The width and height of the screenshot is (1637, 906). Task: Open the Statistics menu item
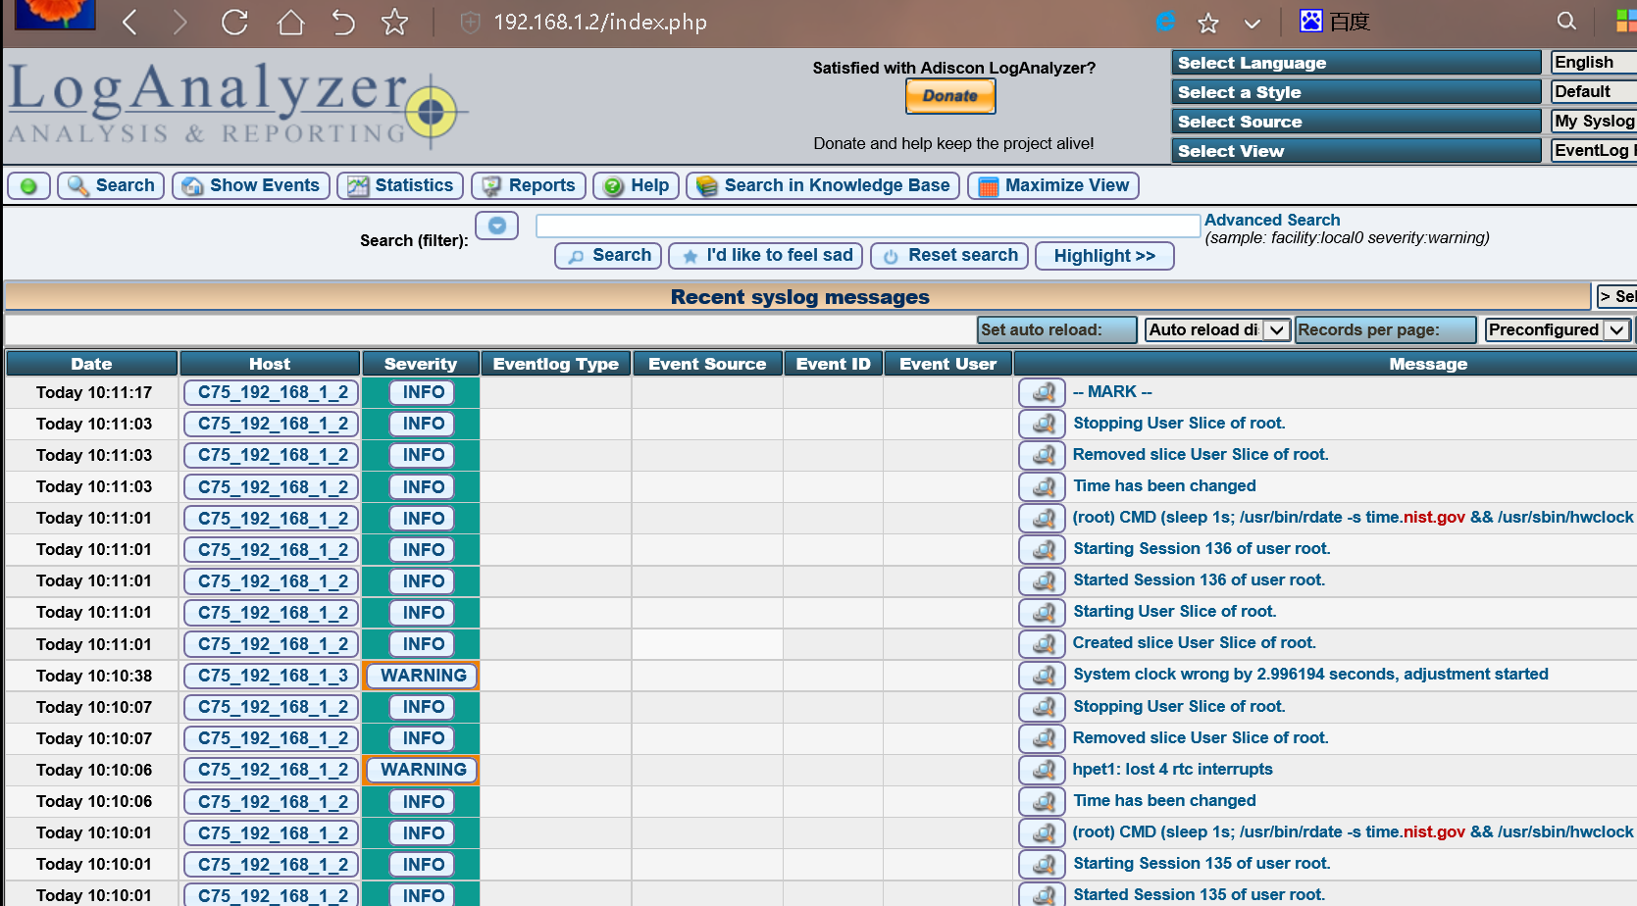click(x=400, y=185)
